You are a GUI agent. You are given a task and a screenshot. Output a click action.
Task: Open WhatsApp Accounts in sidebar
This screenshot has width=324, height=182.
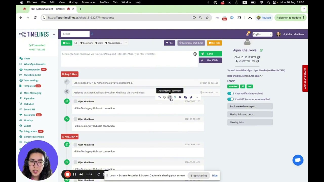pos(34,64)
